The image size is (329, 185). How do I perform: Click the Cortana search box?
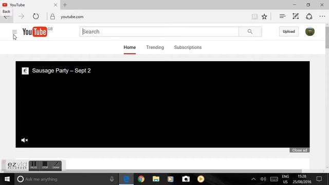click(x=66, y=179)
